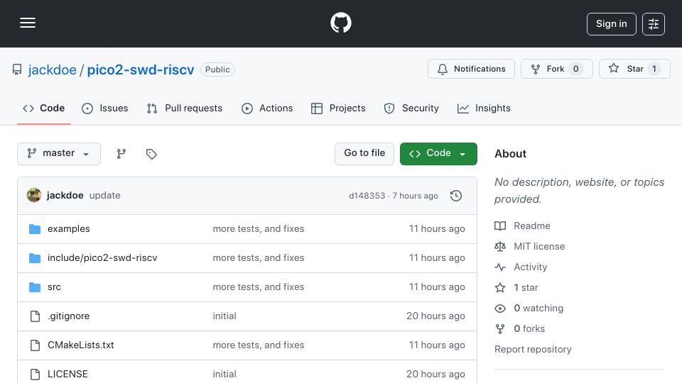Image resolution: width=682 pixels, height=383 pixels.
Task: Click the .gitignore file icon
Action: point(35,316)
